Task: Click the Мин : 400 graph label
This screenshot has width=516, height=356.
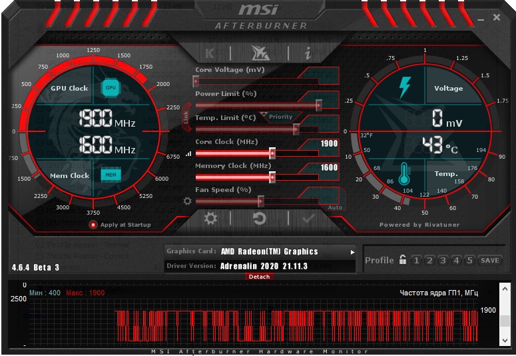Action: [x=45, y=293]
